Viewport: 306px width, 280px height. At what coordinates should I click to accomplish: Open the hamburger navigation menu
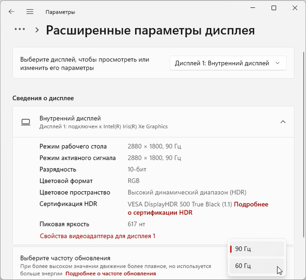pos(30,12)
